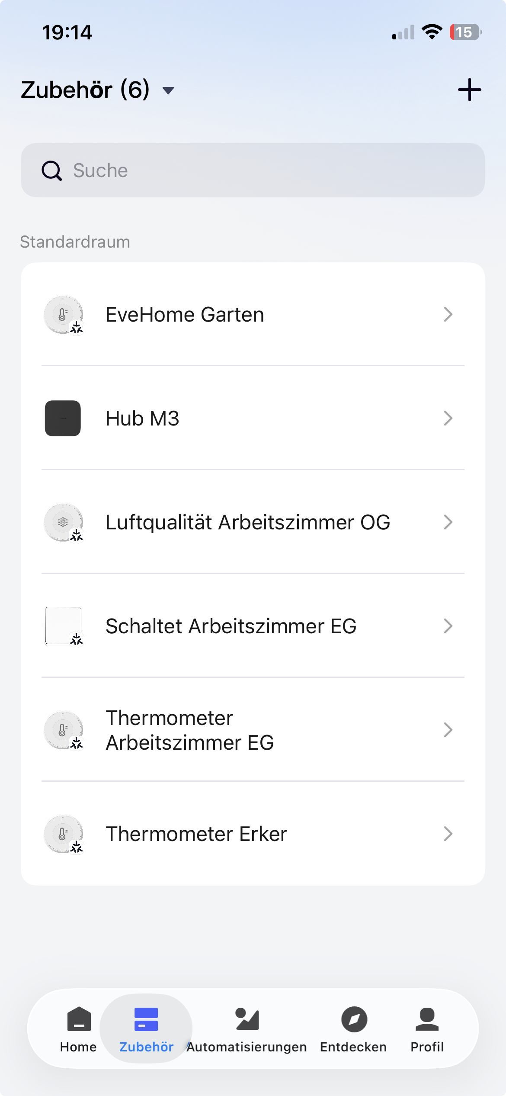Screen dimensions: 506x1096
Task: Tap the white Schaltet switch icon
Action: pyautogui.click(x=63, y=626)
